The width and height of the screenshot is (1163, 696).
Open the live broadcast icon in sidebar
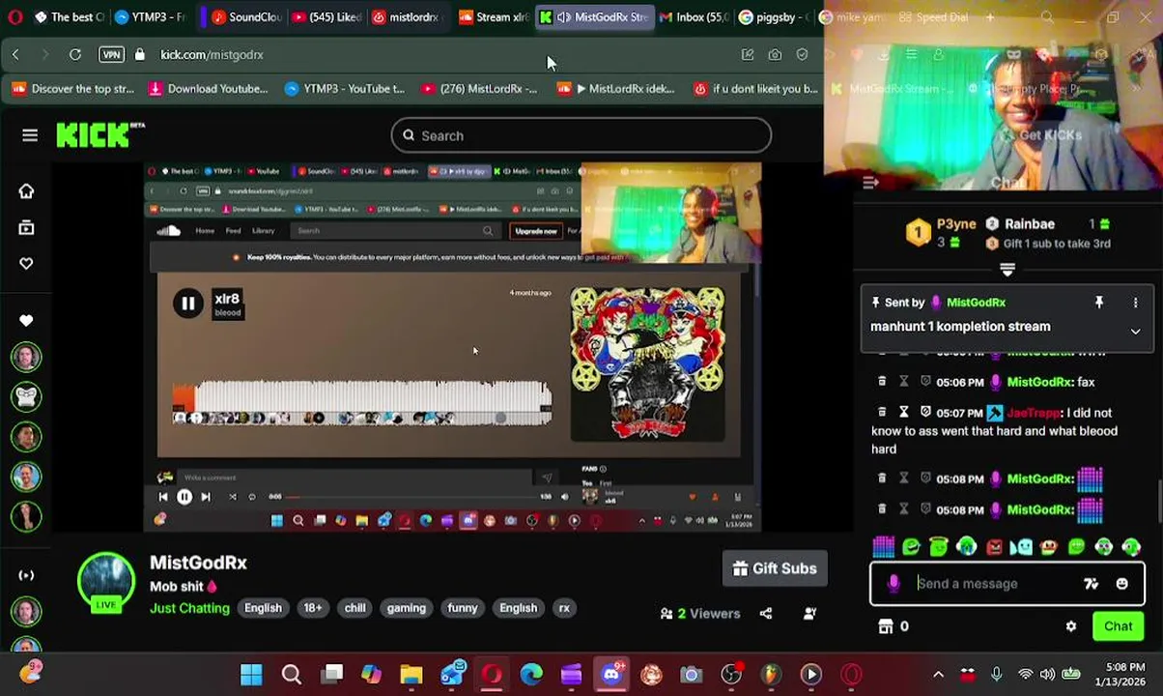tap(26, 575)
